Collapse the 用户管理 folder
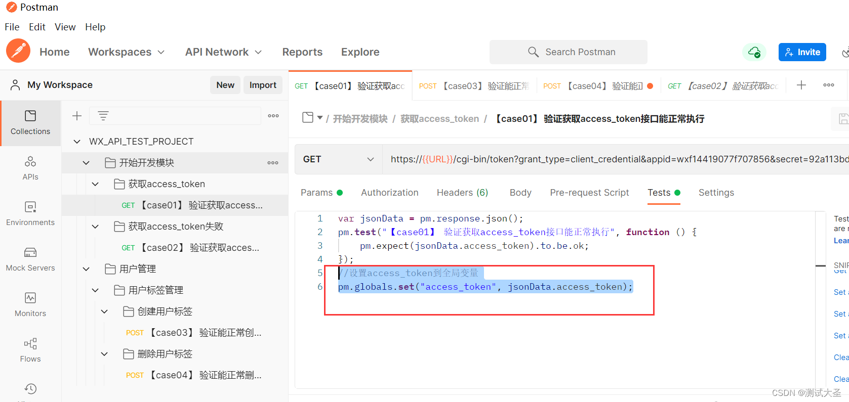Image resolution: width=849 pixels, height=402 pixels. pos(86,269)
